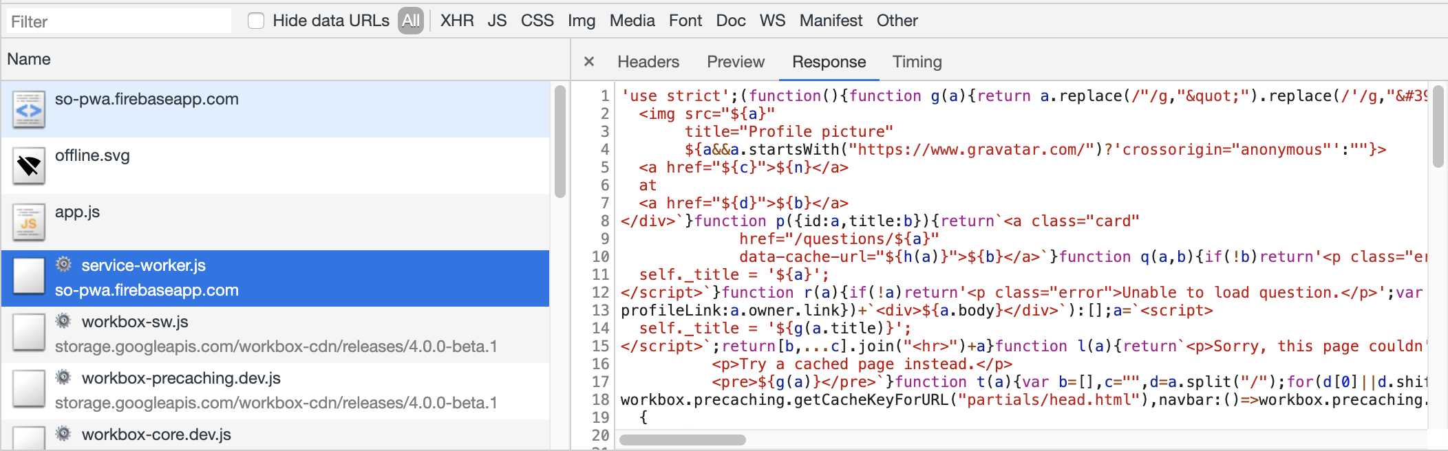Click the gear icon next to service-worker.js
This screenshot has height=451, width=1448.
click(x=63, y=265)
